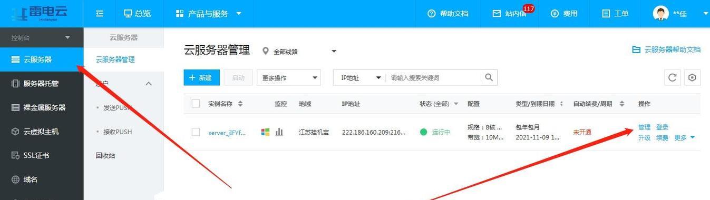
Task: Check the server_jIFYf row checkbox
Action: (x=196, y=132)
